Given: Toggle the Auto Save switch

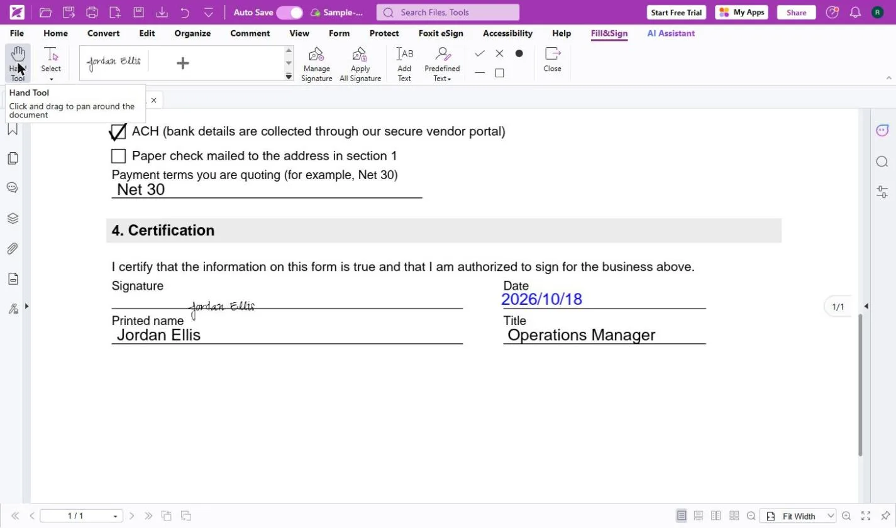Looking at the screenshot, I should [x=289, y=13].
